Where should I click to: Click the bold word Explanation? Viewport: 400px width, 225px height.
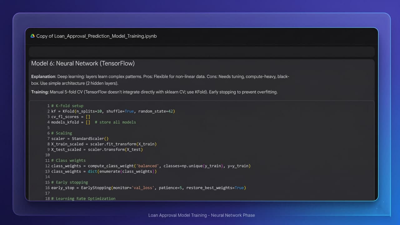[x=43, y=77]
